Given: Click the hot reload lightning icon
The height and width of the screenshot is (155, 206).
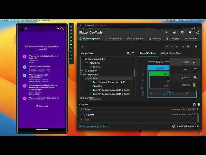Looking at the screenshot, I should [x=167, y=32].
